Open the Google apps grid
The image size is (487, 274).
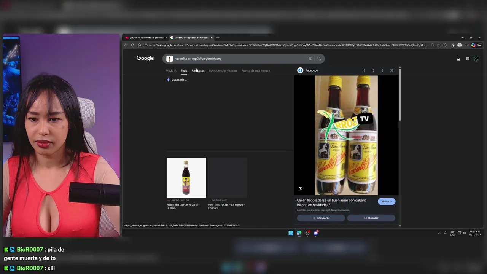pyautogui.click(x=468, y=59)
